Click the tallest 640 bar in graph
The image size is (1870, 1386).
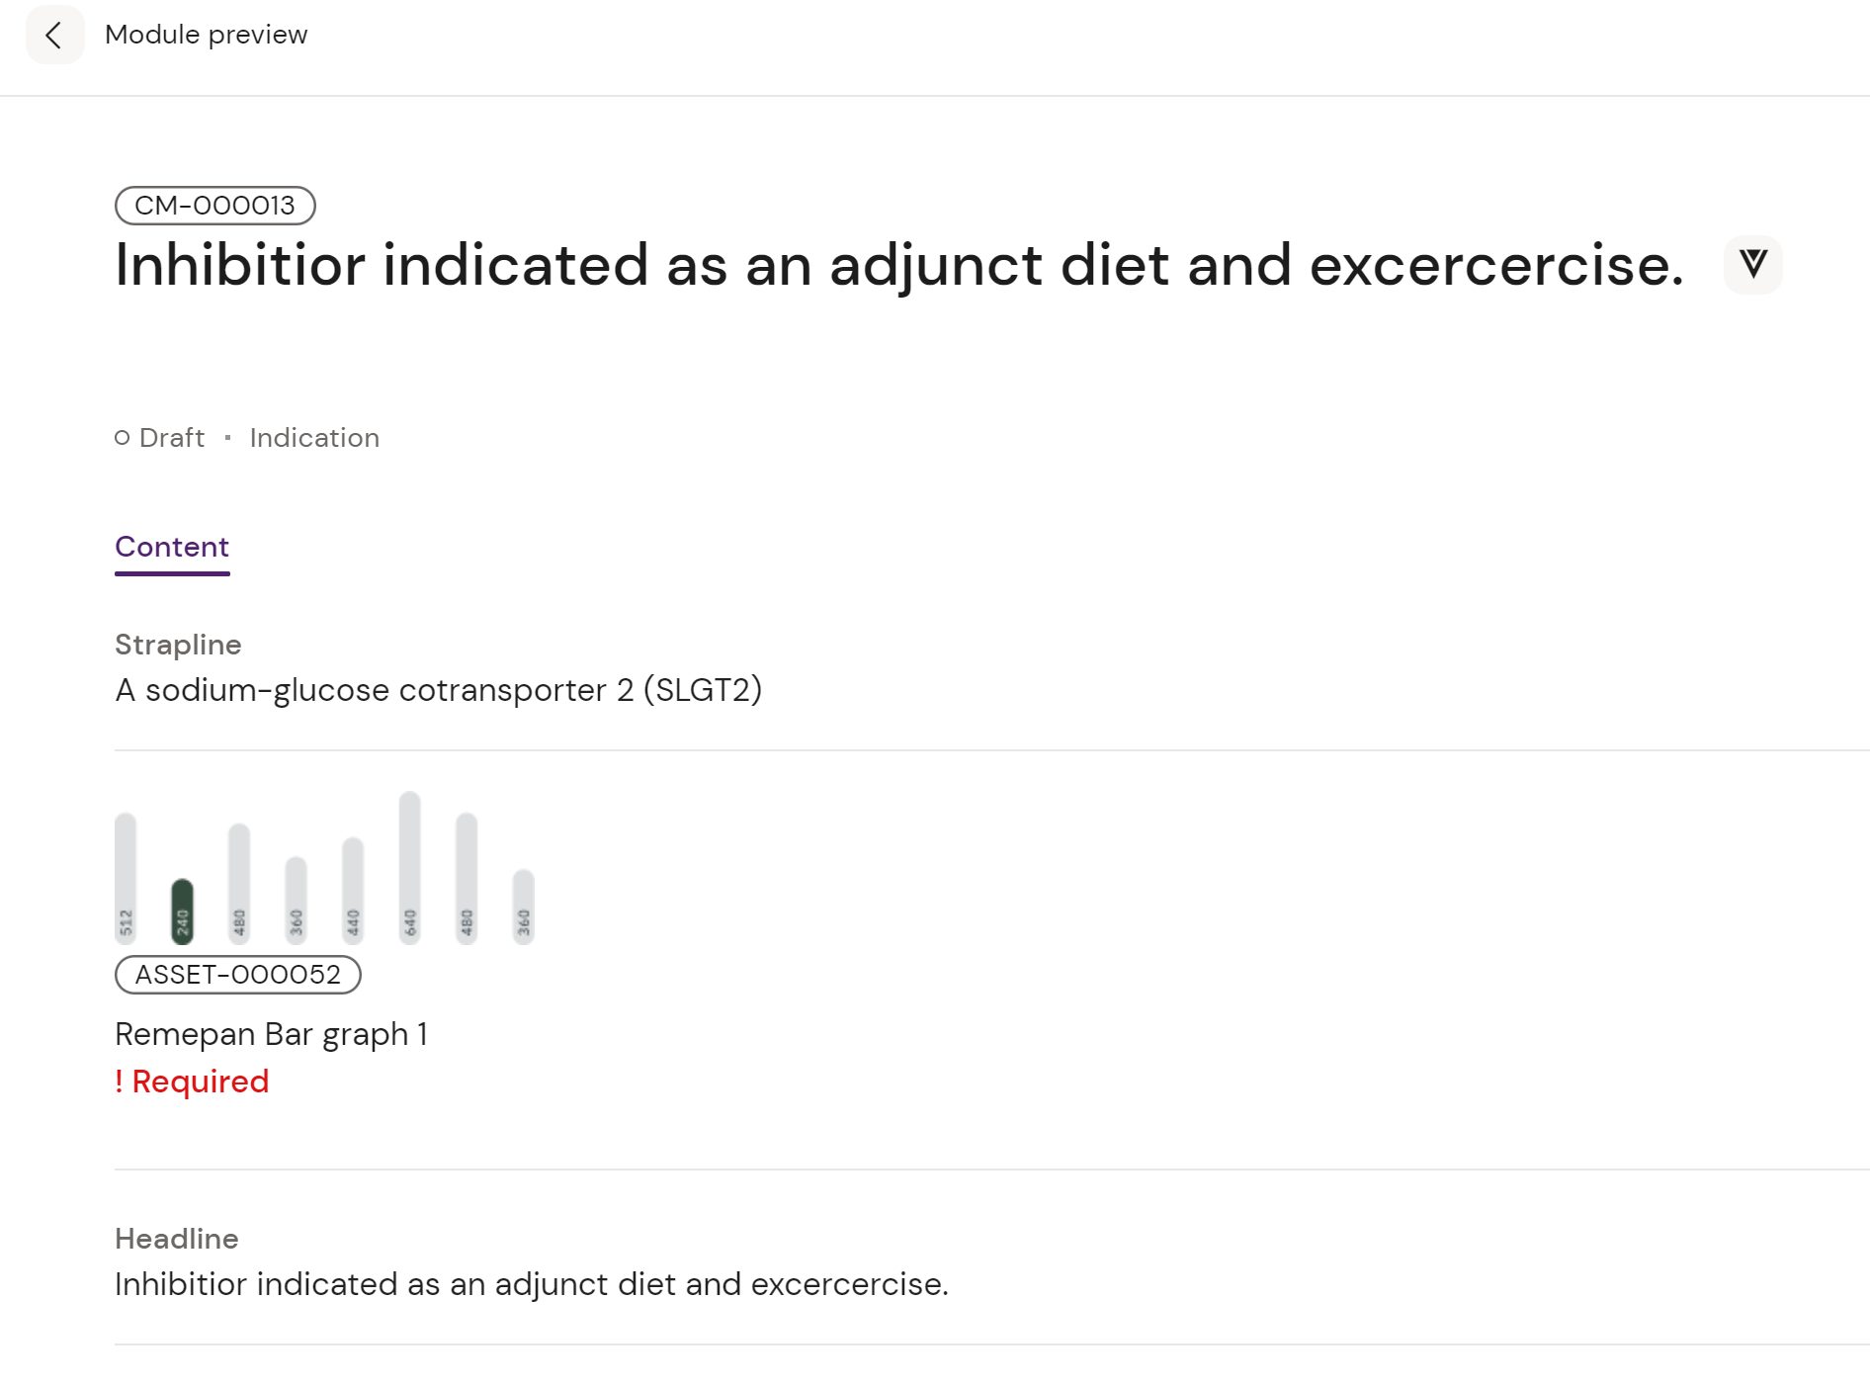pyautogui.click(x=409, y=866)
